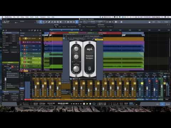Open the Transport menu
The height and width of the screenshot is (128, 171).
[x=43, y=17]
